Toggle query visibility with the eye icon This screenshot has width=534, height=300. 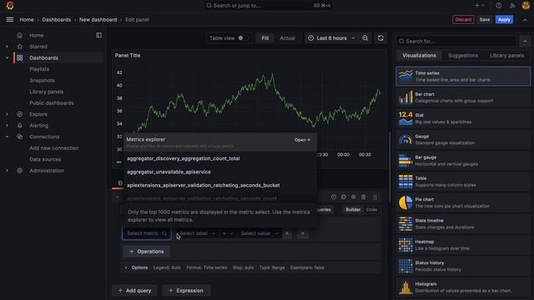point(354,197)
